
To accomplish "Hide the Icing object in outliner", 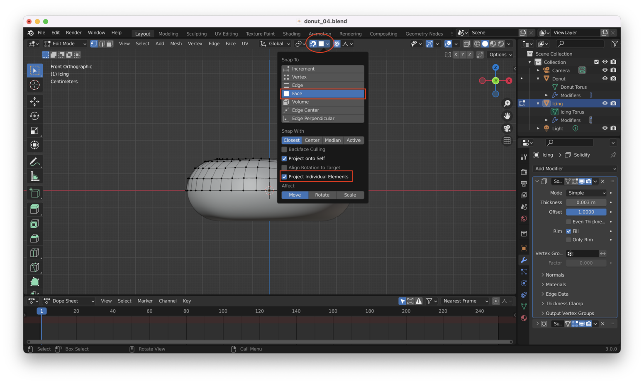I will (x=605, y=103).
